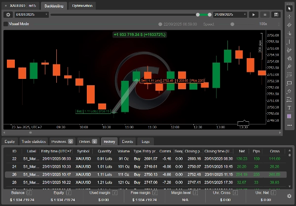Show Used margin info icon
This screenshot has height=206, width=296.
point(115,193)
